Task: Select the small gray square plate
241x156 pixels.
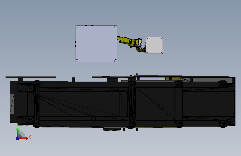Action: pos(154,45)
